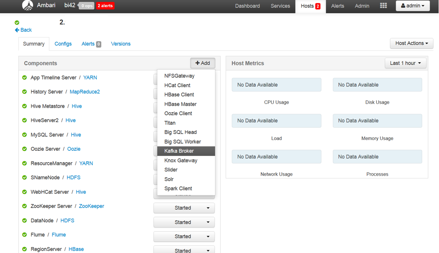Select Kafka Broker from the add menu
The width and height of the screenshot is (439, 253).
pyautogui.click(x=179, y=151)
